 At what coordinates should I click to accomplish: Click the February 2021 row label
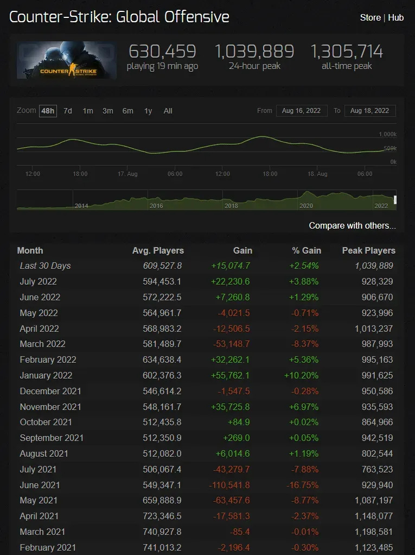48,547
